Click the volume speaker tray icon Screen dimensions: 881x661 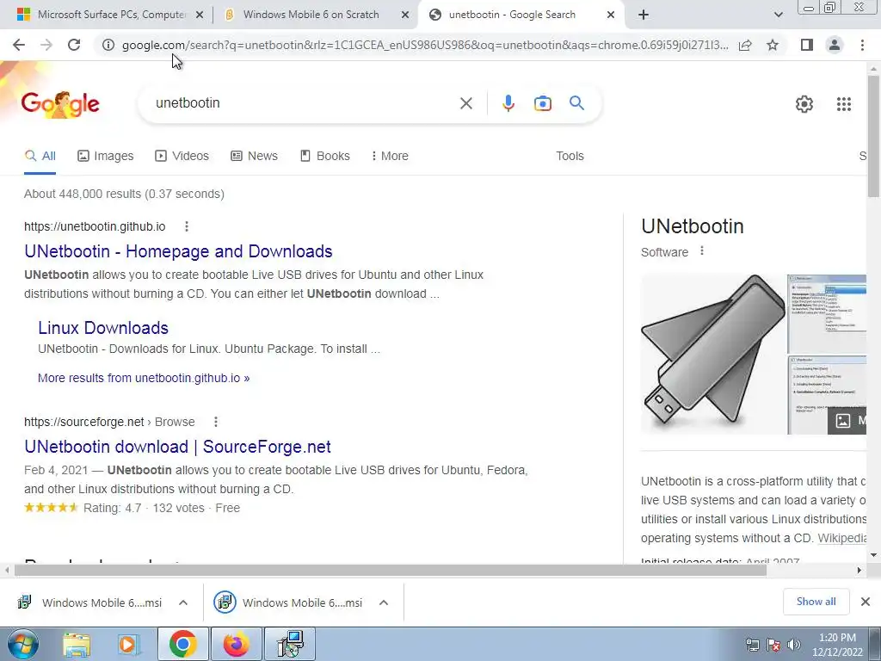[794, 645]
